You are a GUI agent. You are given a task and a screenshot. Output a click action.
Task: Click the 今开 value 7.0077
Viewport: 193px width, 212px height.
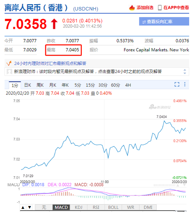pyautogui.click(x=30, y=41)
